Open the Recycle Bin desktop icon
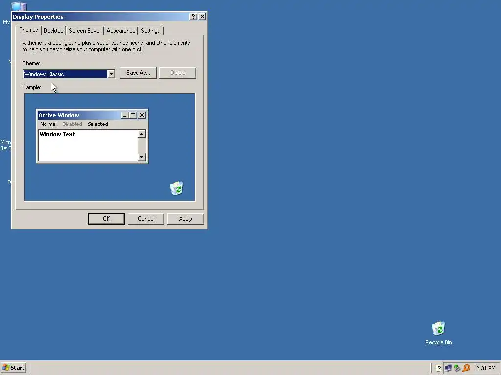Viewport: 501px width, 375px height. tap(438, 329)
